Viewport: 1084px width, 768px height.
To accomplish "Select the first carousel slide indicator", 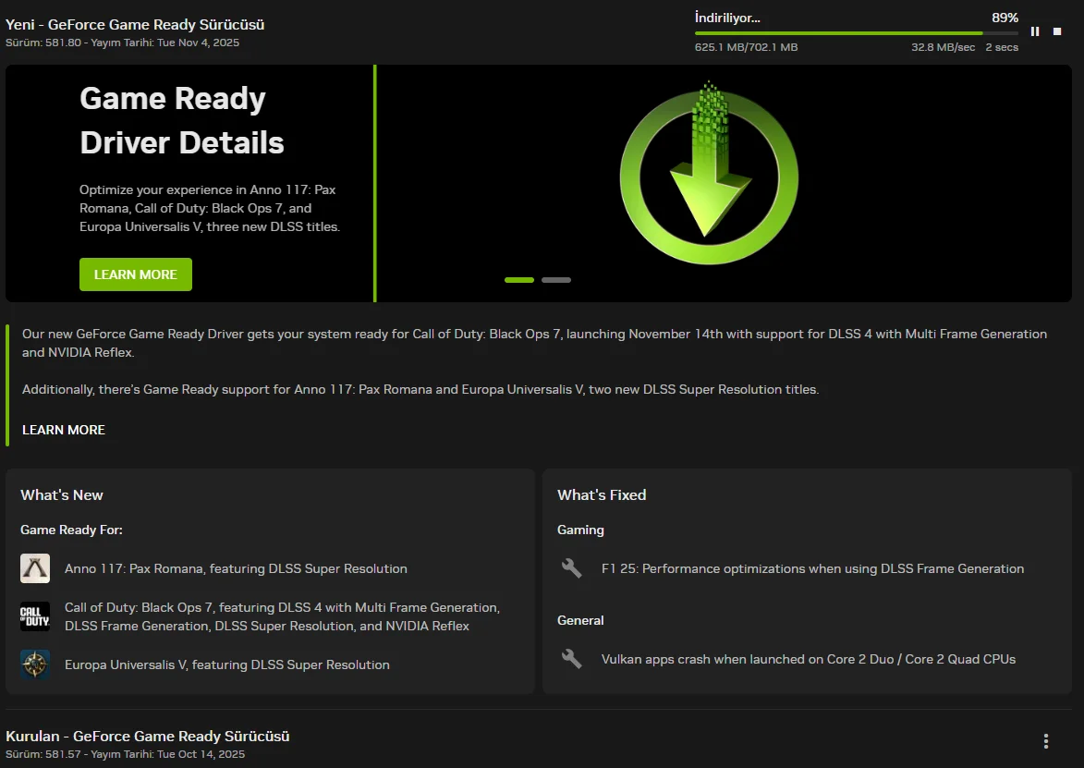I will coord(519,280).
